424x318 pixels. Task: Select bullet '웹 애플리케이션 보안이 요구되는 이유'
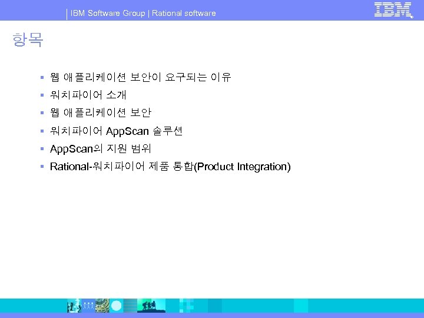140,77
